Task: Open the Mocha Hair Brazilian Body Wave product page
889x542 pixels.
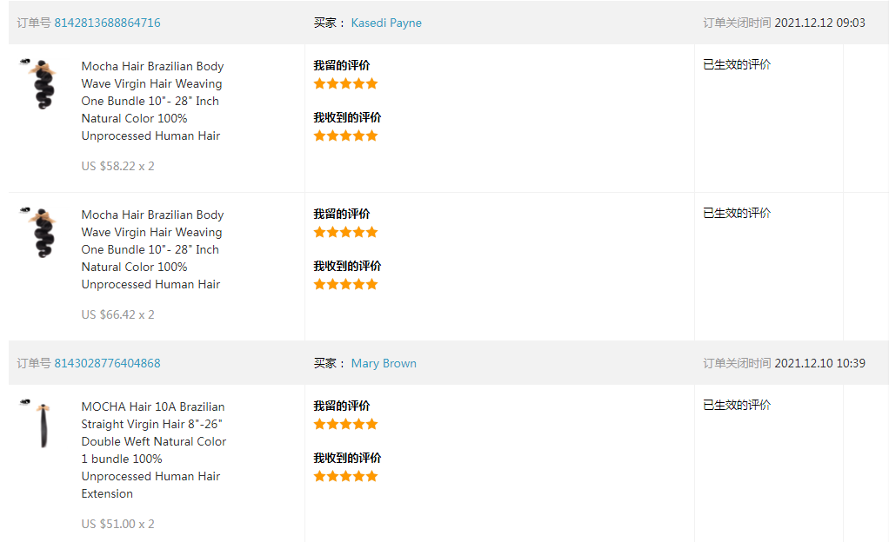Action: 151,101
